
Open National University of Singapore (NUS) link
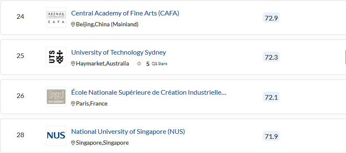click(x=128, y=132)
